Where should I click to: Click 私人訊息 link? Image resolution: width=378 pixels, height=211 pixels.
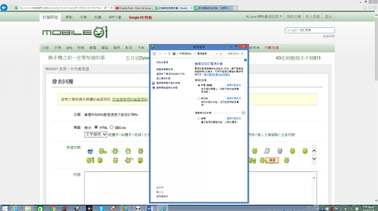coord(313,17)
